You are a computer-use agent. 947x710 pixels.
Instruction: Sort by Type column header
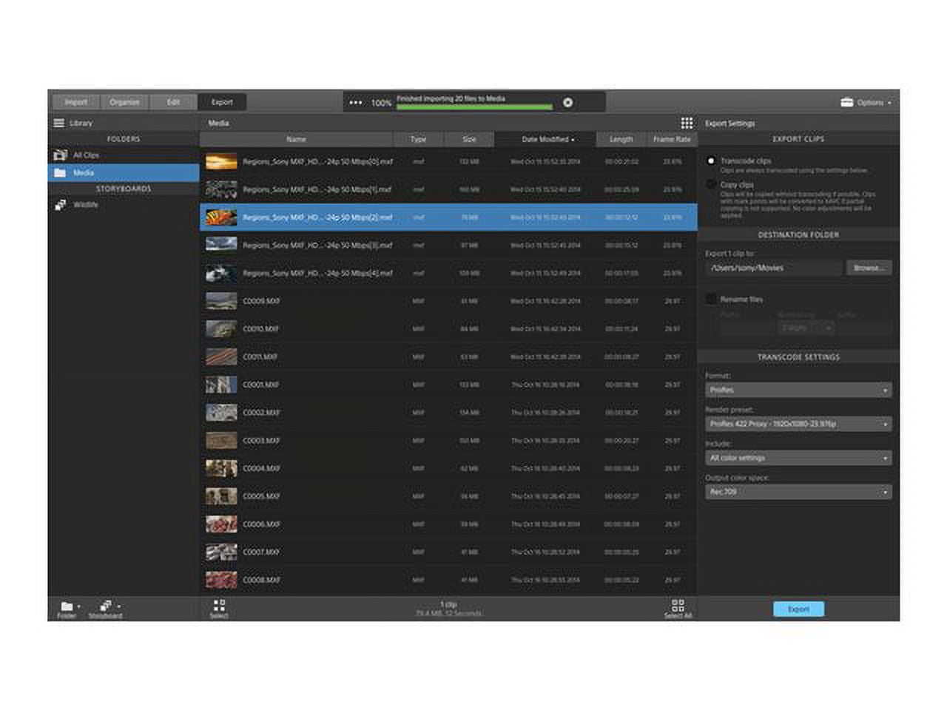(419, 139)
